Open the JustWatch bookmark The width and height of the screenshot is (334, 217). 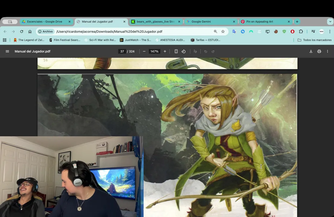tap(135, 40)
